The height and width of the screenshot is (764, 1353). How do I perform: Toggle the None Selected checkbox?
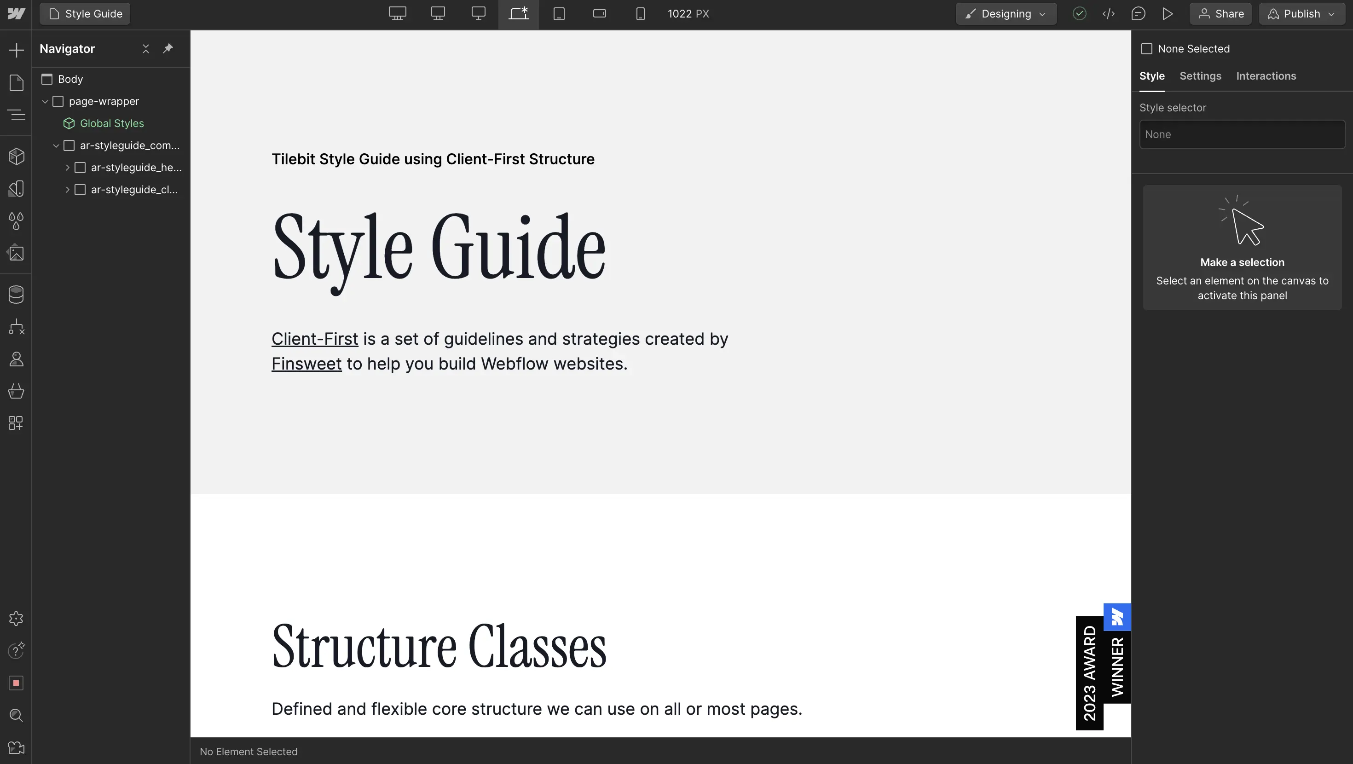coord(1146,49)
